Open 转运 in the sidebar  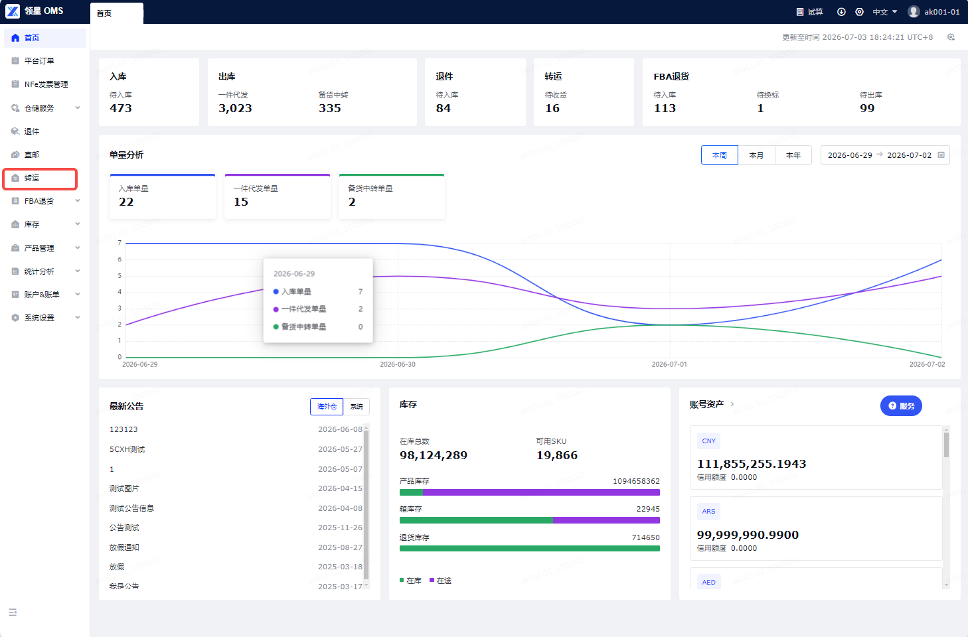tap(40, 178)
